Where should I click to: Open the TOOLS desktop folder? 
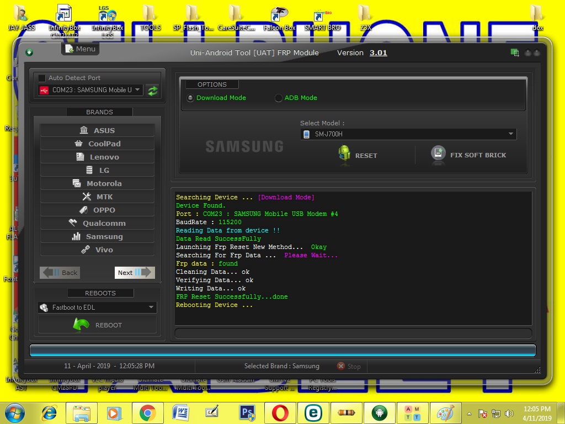click(150, 18)
